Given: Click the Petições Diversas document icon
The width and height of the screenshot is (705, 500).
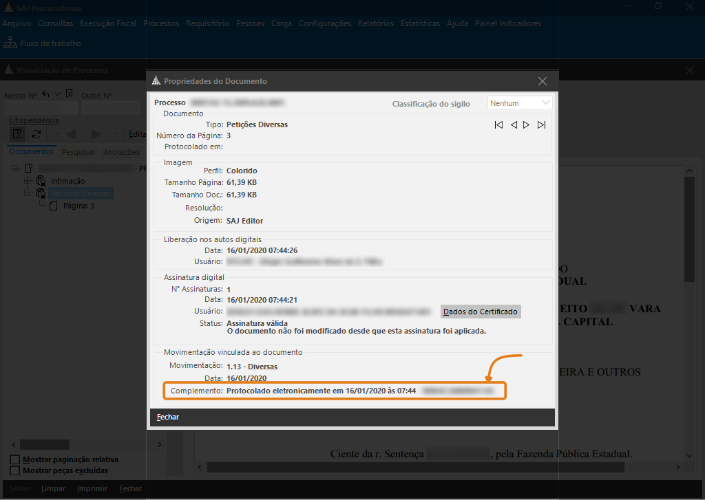Looking at the screenshot, I should point(41,193).
